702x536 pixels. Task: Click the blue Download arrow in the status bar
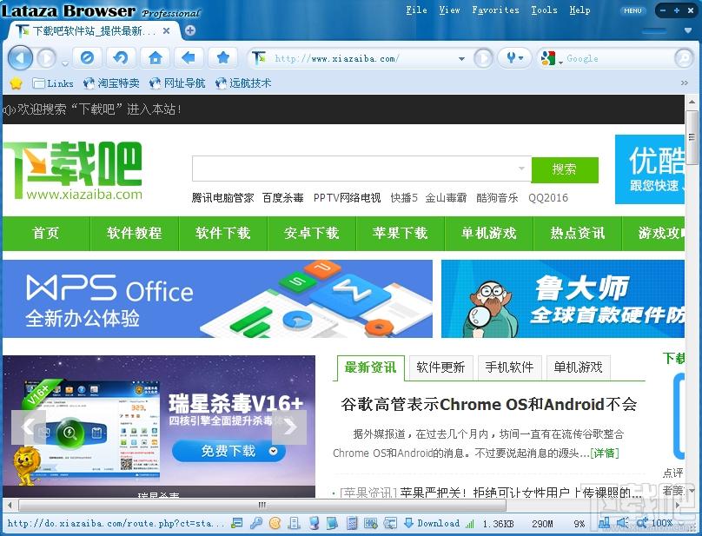[x=408, y=523]
